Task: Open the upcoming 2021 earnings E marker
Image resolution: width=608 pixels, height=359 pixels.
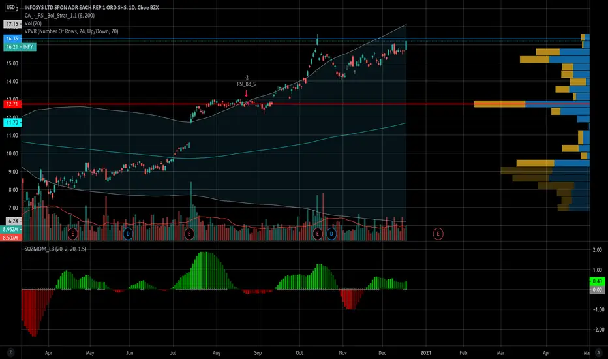Action: coord(438,234)
